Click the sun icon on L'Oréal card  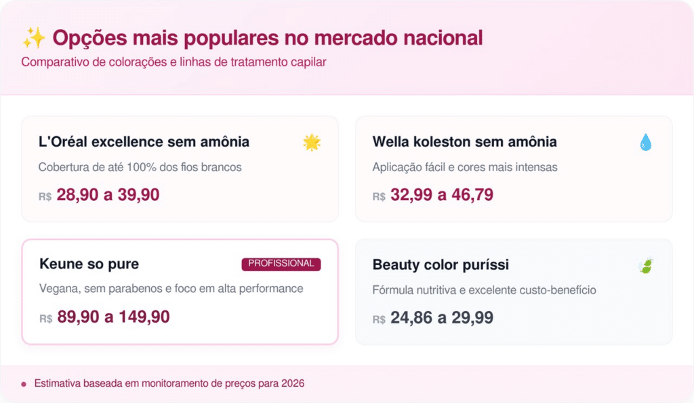coord(312,142)
